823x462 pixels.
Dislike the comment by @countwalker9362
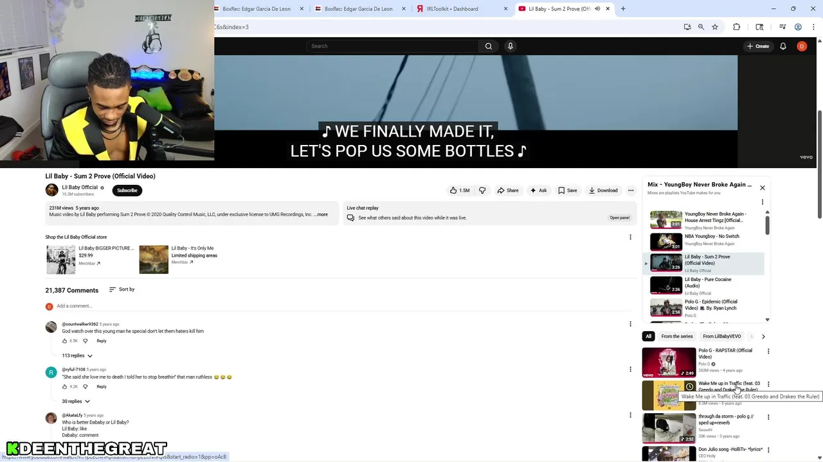pyautogui.click(x=85, y=341)
